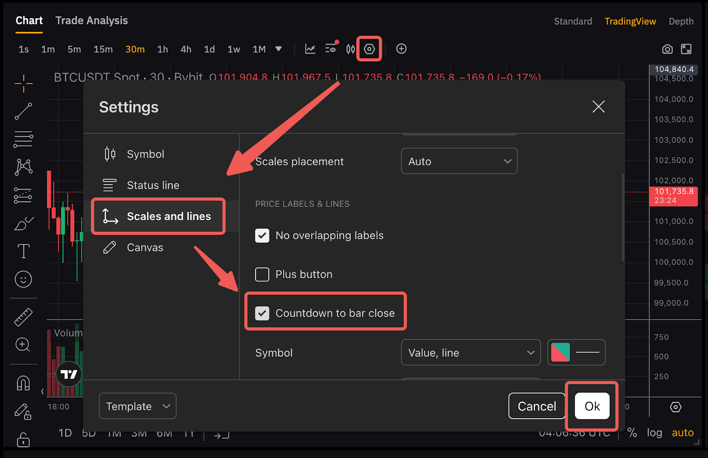Take a chart snapshot with camera icon
The width and height of the screenshot is (708, 458).
point(667,49)
